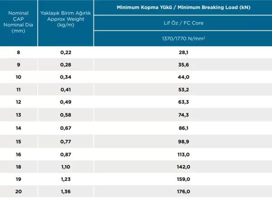The width and height of the screenshot is (272, 198).
Task: Select weight value 0,77
Action: coord(66,141)
